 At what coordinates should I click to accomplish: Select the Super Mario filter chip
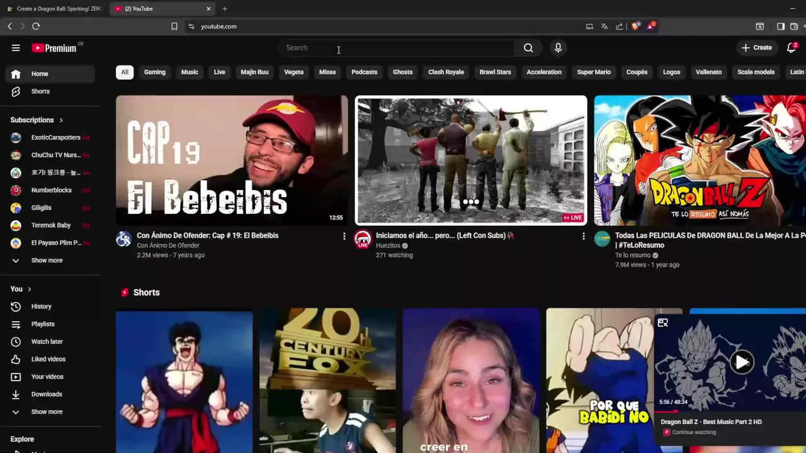[x=594, y=72]
